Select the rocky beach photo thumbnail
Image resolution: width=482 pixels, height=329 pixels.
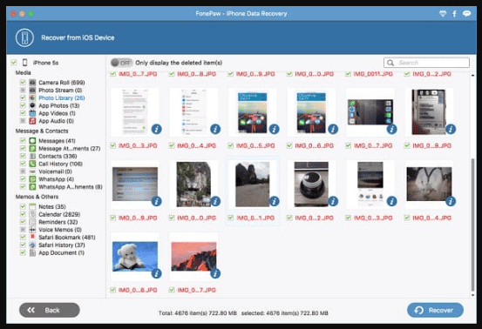(x=253, y=185)
